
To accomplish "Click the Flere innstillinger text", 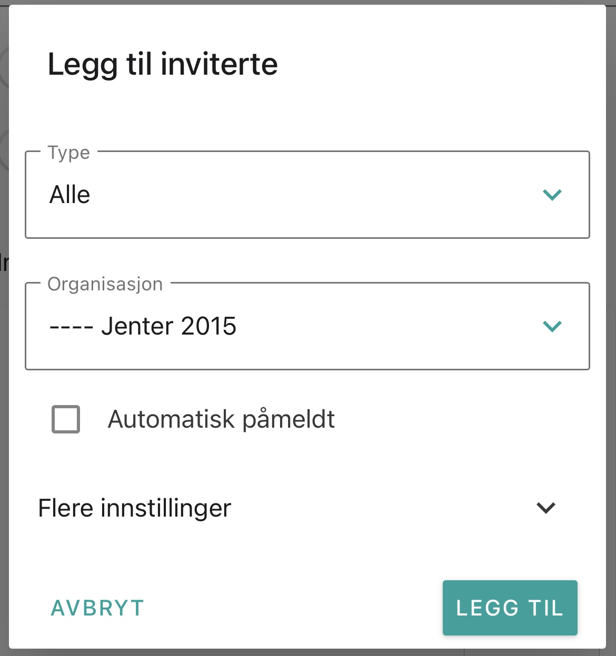I will click(135, 508).
